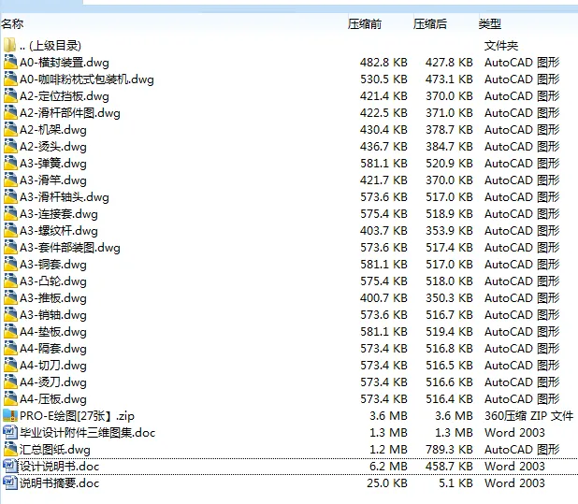Click the 360压缩 ZIP 文件 type cell

click(x=529, y=416)
